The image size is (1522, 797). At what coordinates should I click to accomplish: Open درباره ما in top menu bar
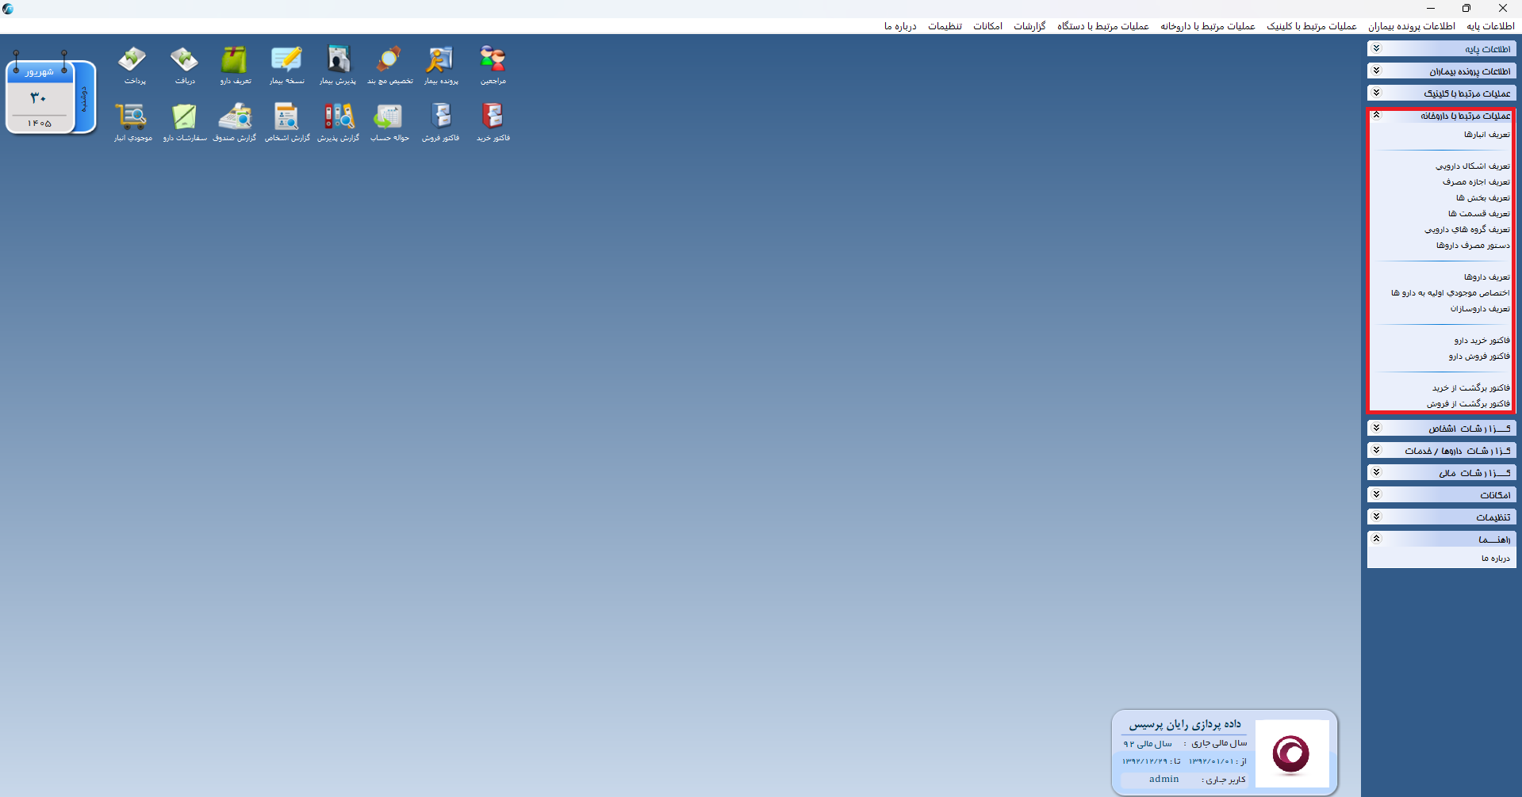pos(900,26)
